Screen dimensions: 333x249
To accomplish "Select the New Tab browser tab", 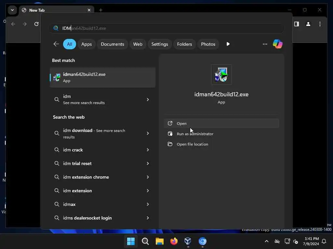I will pos(57,10).
